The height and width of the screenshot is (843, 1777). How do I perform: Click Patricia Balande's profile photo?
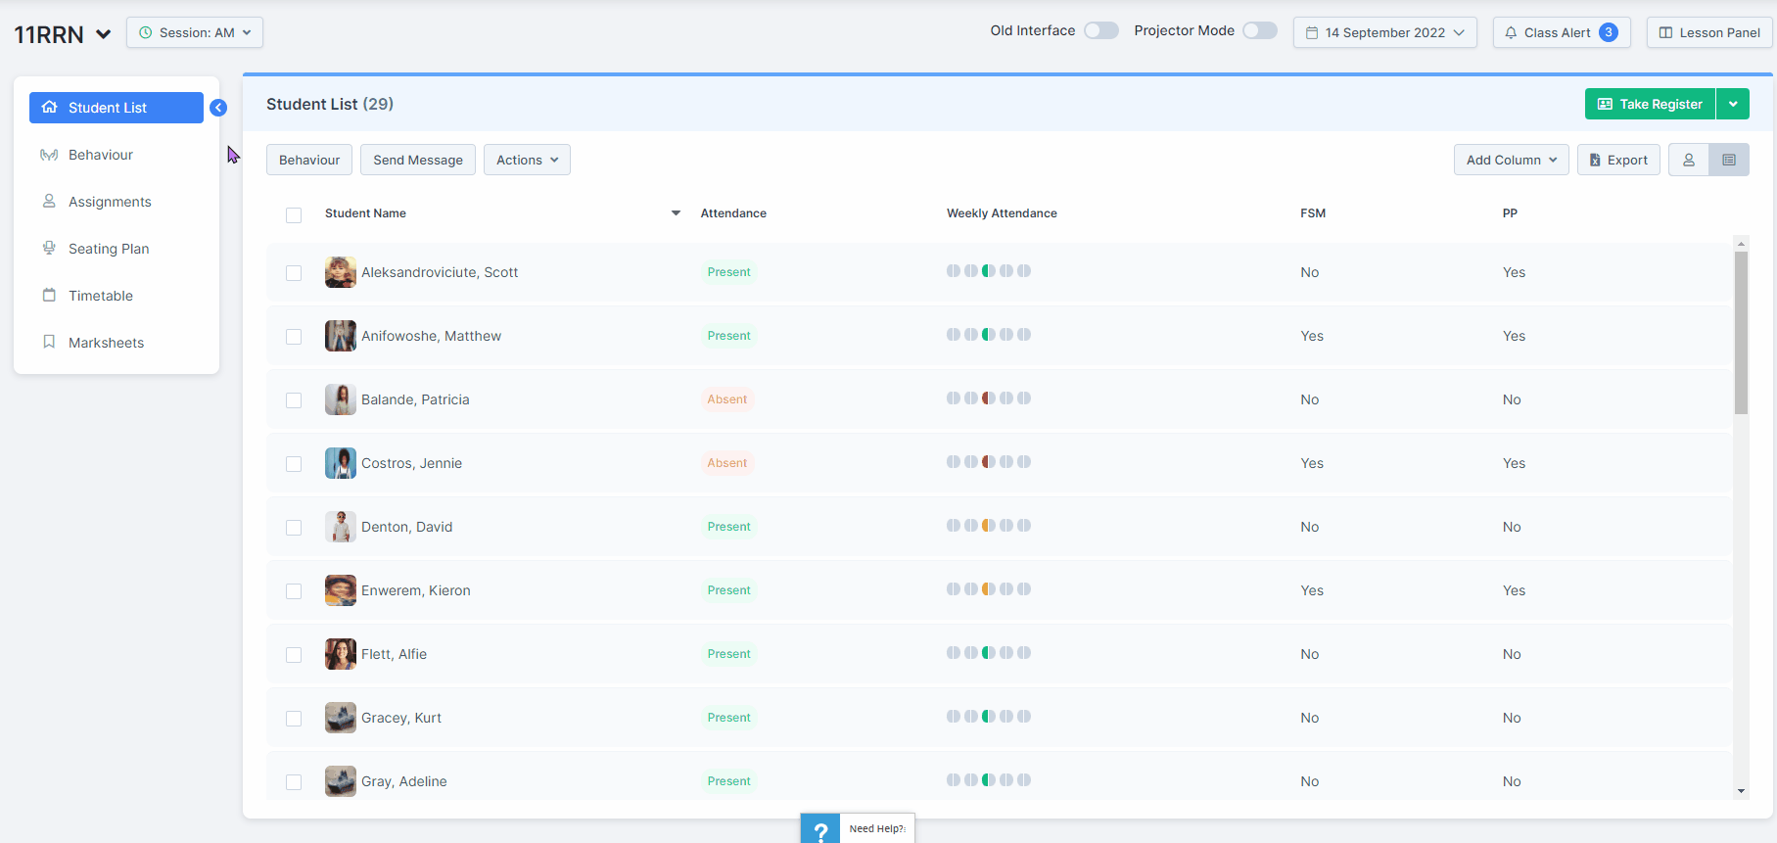pyautogui.click(x=341, y=399)
